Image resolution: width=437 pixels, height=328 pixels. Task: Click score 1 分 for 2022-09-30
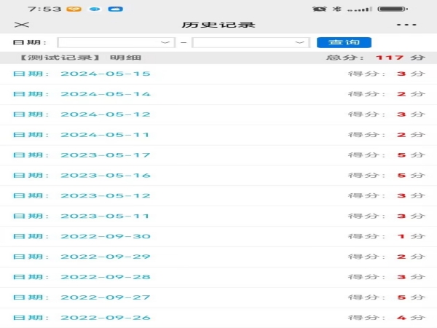point(411,237)
